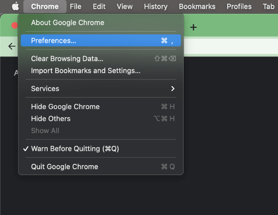Image resolution: width=278 pixels, height=215 pixels.
Task: Select Import Bookmarks and Settings
Action: pyautogui.click(x=86, y=71)
